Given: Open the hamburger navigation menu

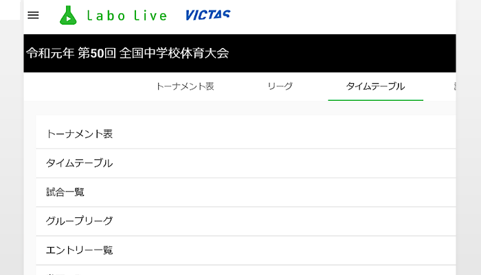Looking at the screenshot, I should click(33, 15).
